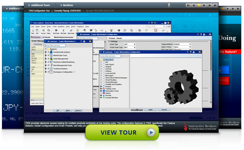Click the Risk Management Tools shield icon

coord(51,65)
